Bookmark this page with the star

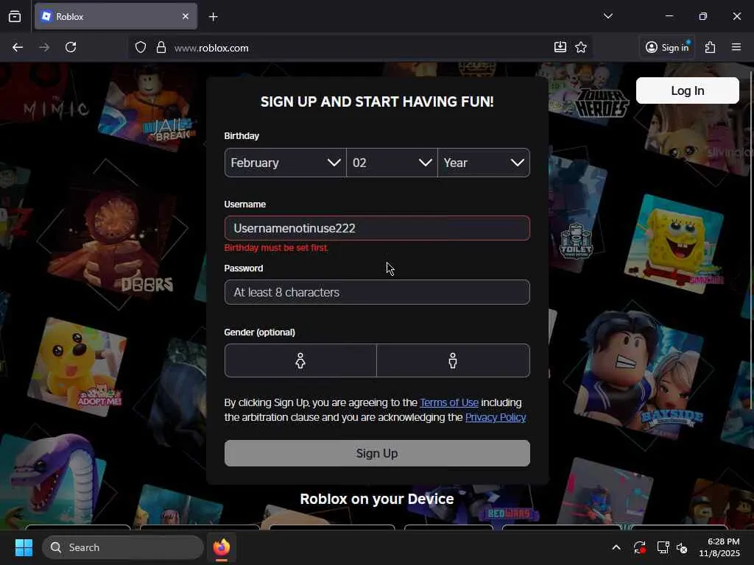pos(581,47)
